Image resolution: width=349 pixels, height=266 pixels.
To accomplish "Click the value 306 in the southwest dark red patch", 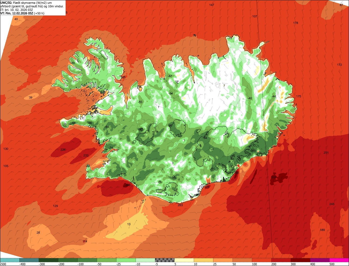I will 128,185.
